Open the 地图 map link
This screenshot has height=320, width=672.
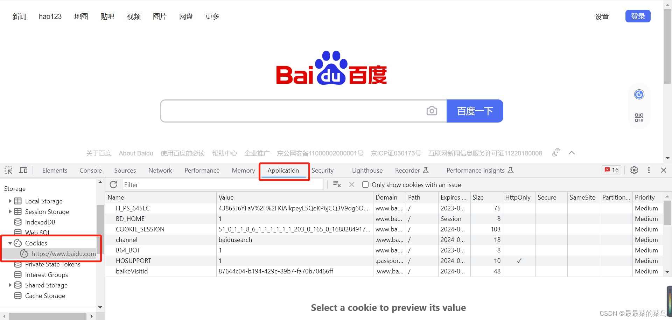[x=81, y=16]
